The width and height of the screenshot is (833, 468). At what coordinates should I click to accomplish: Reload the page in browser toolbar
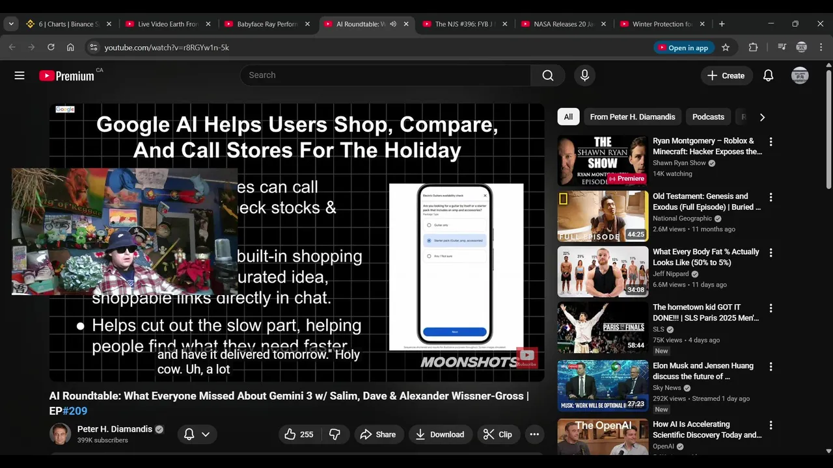(x=51, y=47)
